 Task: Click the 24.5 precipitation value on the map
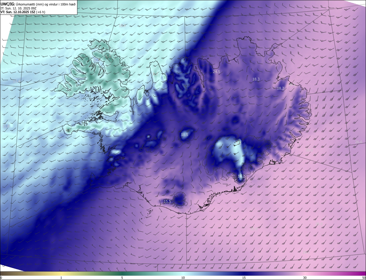216,72
